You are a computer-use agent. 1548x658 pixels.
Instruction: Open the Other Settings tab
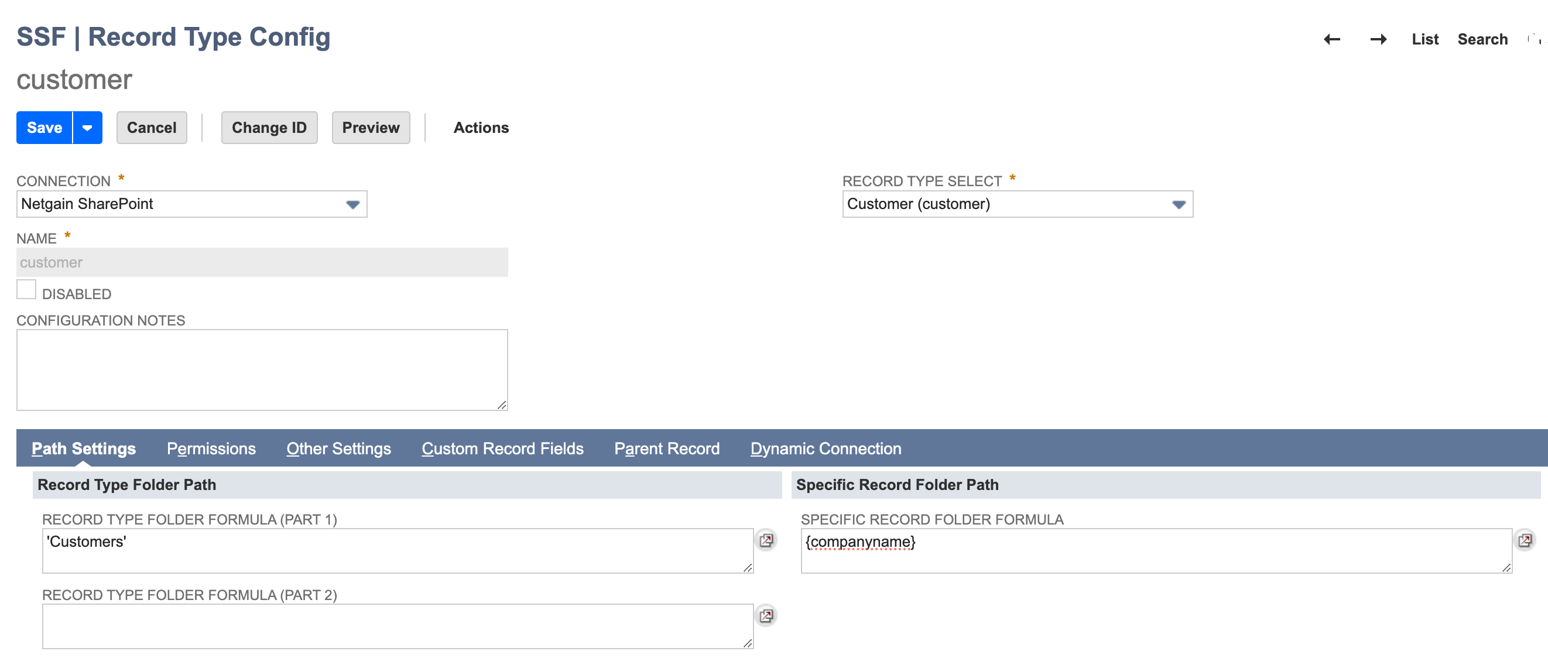click(x=338, y=448)
